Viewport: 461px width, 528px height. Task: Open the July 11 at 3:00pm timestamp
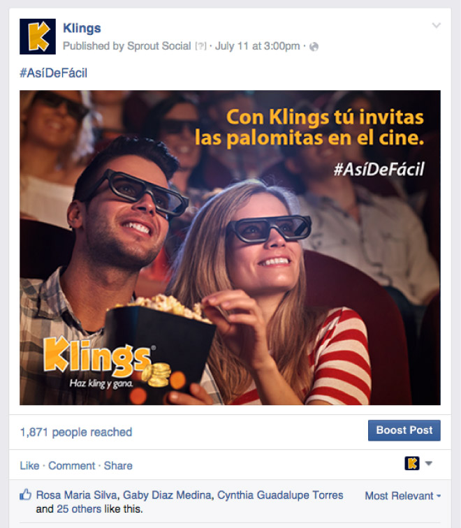pyautogui.click(x=257, y=46)
